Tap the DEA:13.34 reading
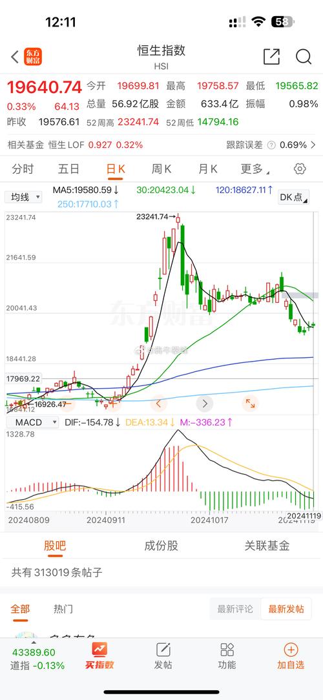Image resolution: width=323 pixels, height=700 pixels. 150,422
